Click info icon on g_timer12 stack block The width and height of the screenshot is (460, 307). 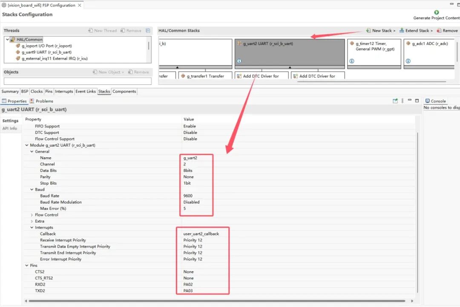tap(352, 61)
